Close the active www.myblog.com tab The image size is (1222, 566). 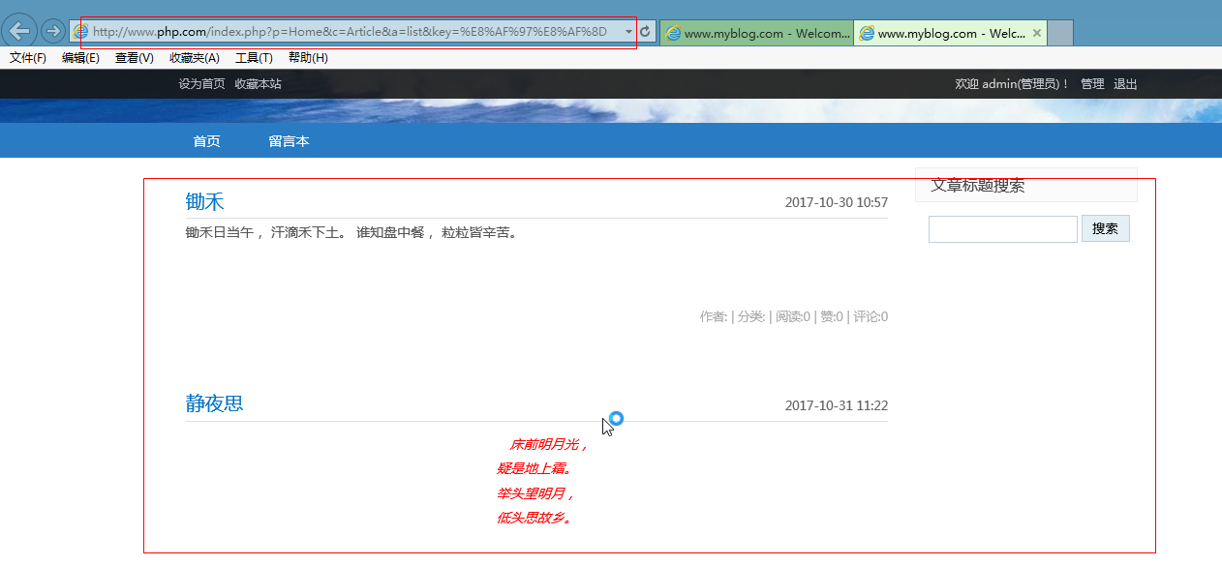tap(1037, 33)
